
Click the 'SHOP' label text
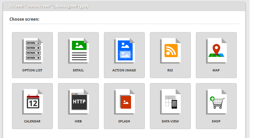[x=216, y=121]
